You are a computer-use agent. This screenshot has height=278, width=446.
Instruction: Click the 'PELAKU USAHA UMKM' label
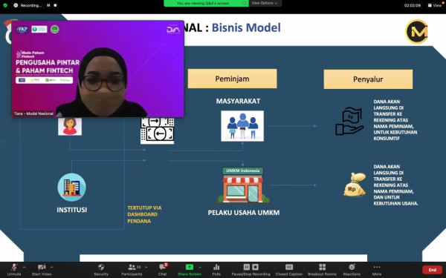point(244,213)
